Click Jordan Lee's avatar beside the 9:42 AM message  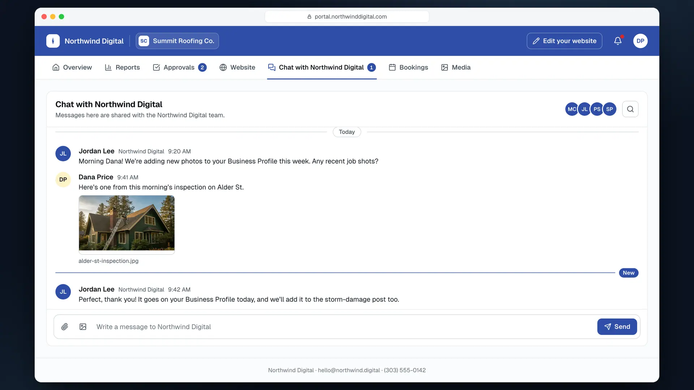click(x=63, y=292)
